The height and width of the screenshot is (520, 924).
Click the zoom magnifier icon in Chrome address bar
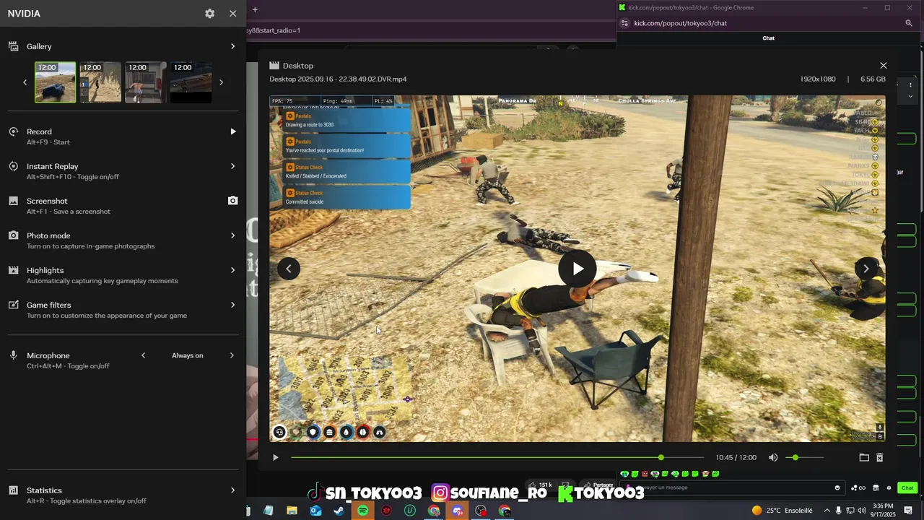pos(909,23)
